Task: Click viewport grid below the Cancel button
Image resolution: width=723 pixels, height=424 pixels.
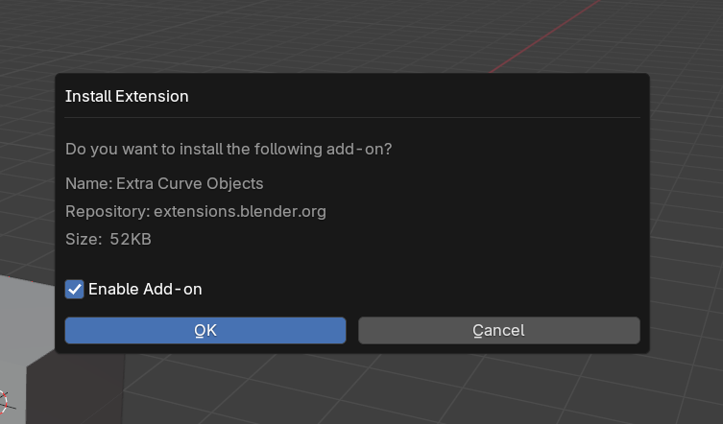Action: click(499, 389)
